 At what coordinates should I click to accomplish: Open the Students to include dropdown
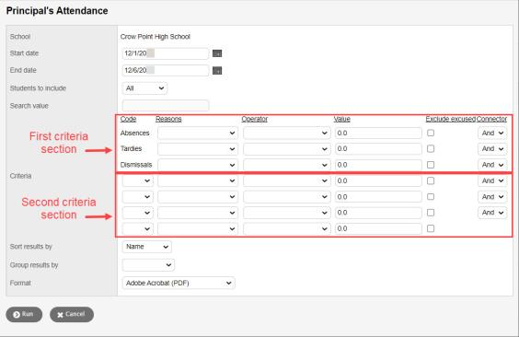[144, 88]
